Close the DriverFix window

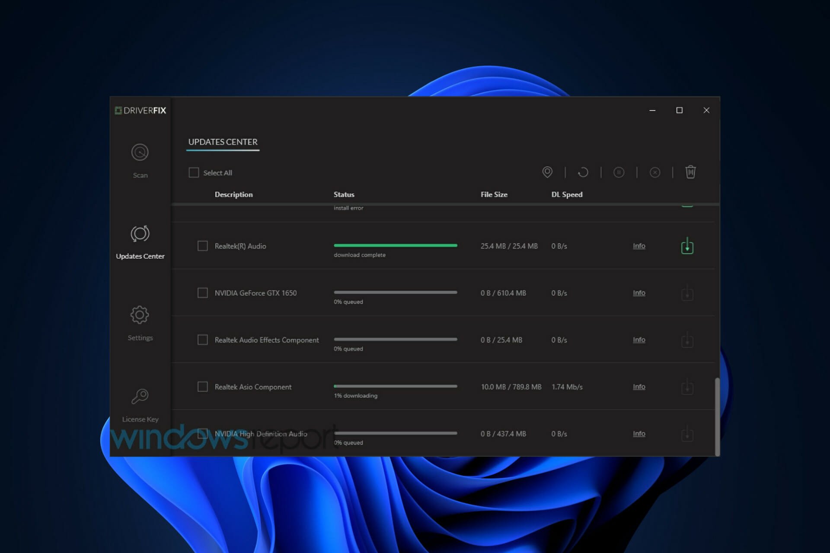(x=706, y=111)
